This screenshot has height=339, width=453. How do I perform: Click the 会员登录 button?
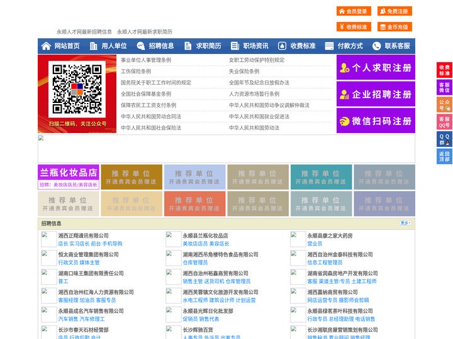click(x=354, y=11)
